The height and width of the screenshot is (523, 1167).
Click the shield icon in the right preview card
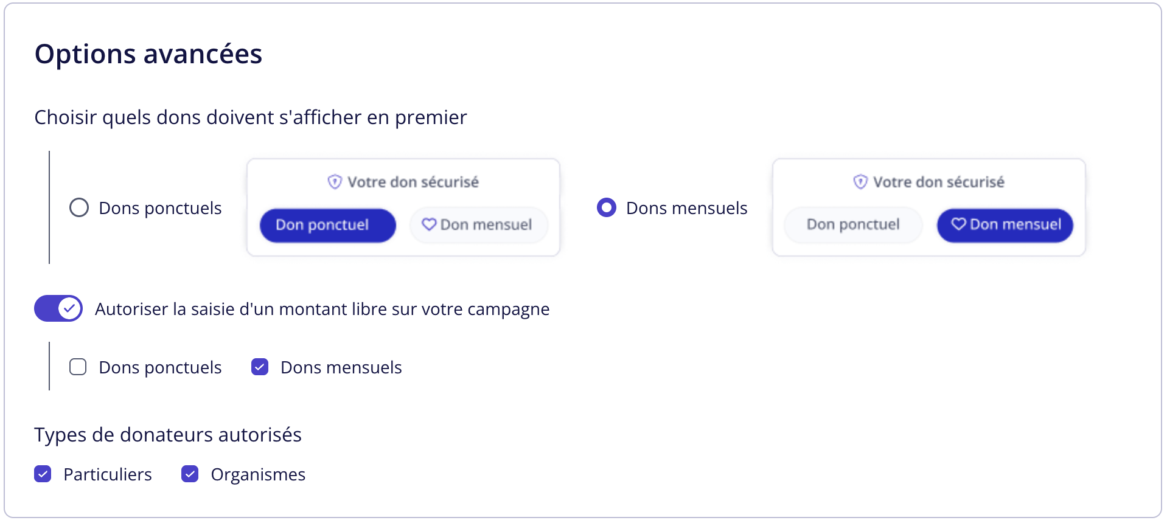pos(859,181)
